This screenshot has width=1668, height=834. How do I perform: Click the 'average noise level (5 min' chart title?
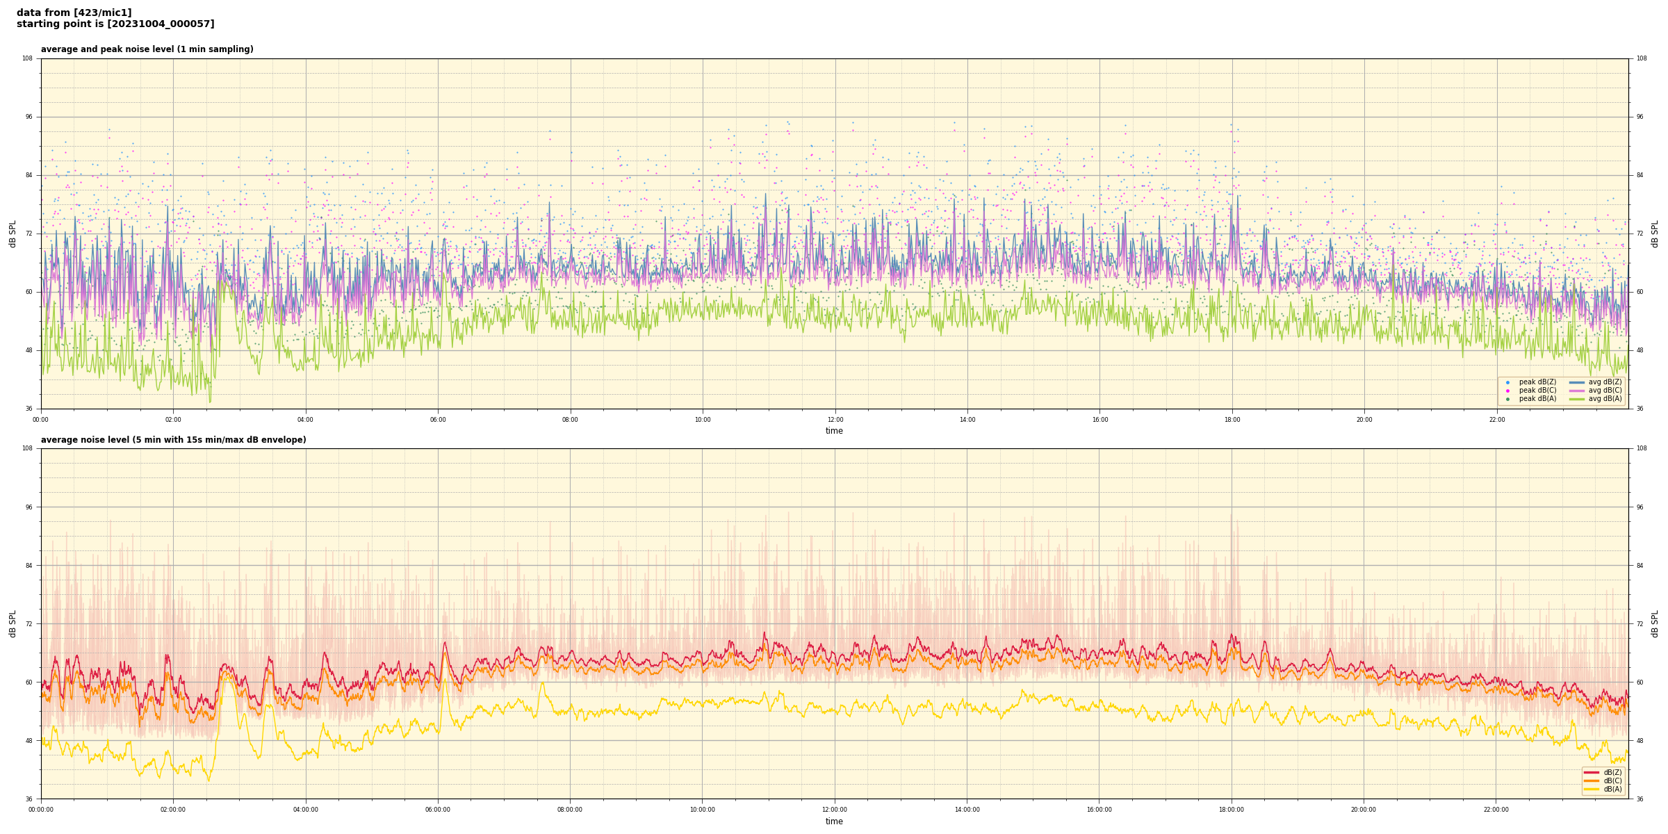click(173, 440)
